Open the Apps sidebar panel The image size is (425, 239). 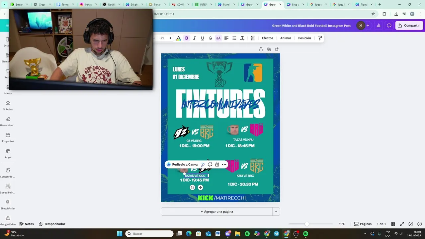(8, 153)
